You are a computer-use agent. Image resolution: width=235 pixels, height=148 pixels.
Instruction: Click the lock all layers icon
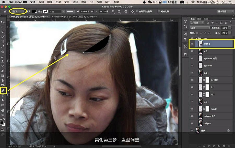209,33
